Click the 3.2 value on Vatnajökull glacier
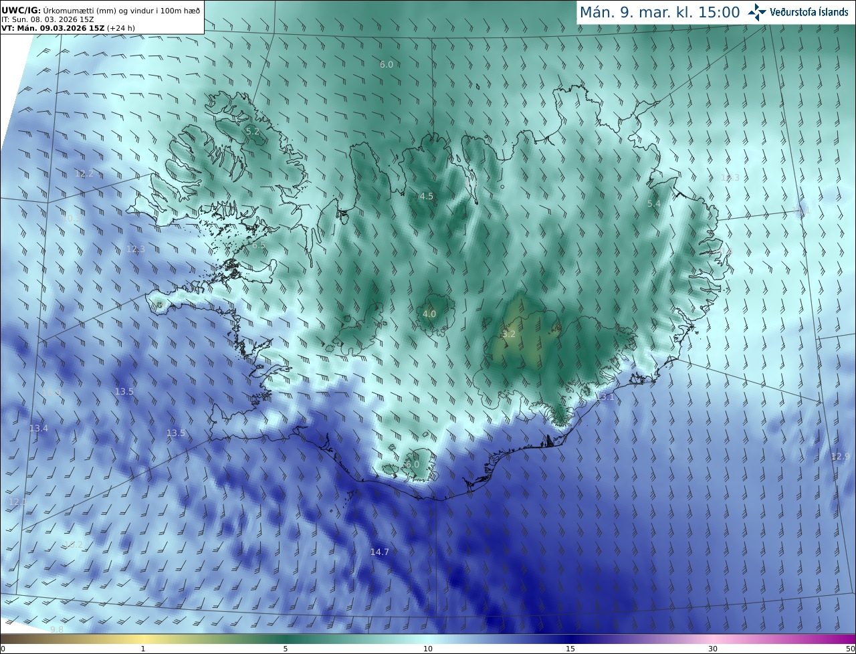This screenshot has width=856, height=654. point(509,334)
